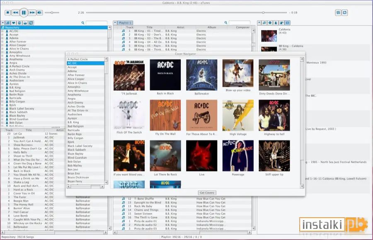Sort playlist by Album column header
This screenshot has width=373, height=240.
pyautogui.click(x=212, y=27)
